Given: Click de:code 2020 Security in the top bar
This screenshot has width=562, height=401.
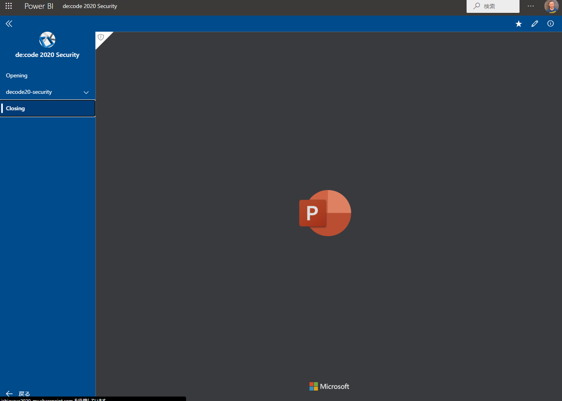Looking at the screenshot, I should (x=90, y=6).
